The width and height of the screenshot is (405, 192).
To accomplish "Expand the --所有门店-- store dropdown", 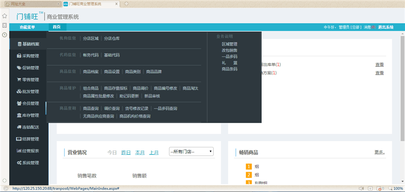I will [x=191, y=151].
